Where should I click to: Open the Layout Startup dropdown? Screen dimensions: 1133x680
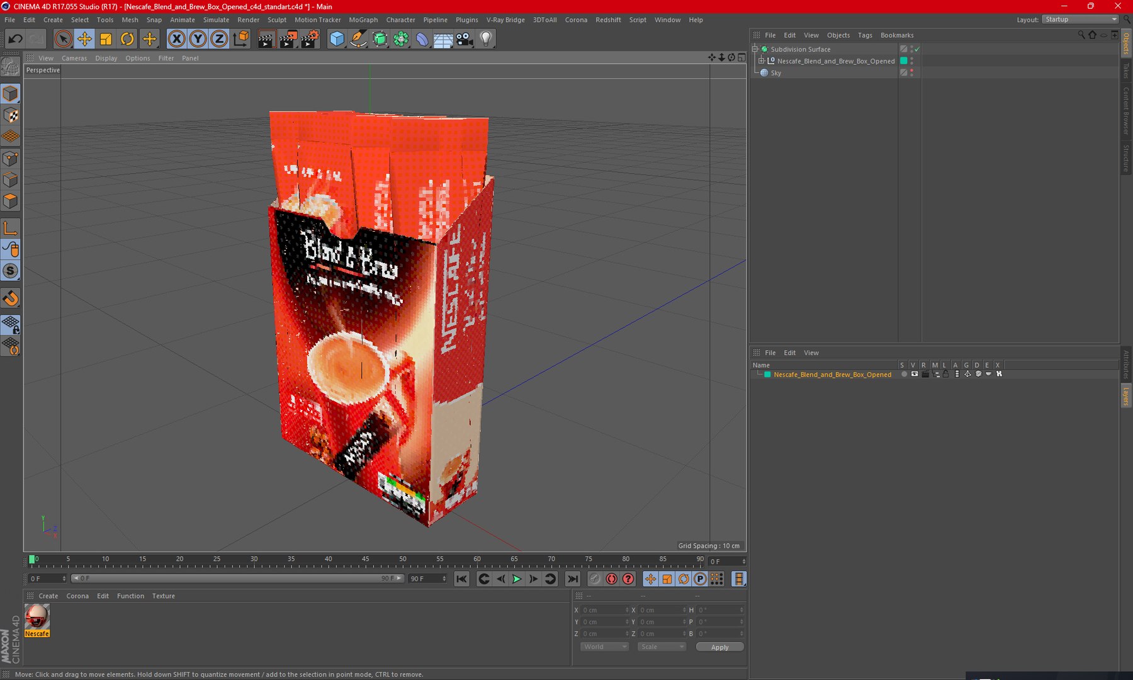click(1080, 20)
